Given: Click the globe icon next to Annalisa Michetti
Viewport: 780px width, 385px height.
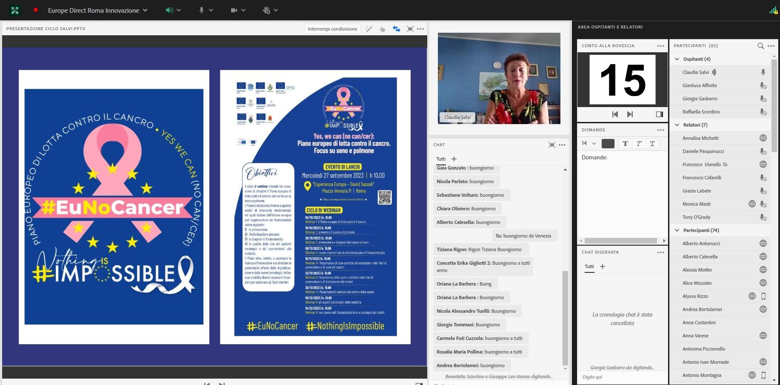Looking at the screenshot, I should point(763,138).
